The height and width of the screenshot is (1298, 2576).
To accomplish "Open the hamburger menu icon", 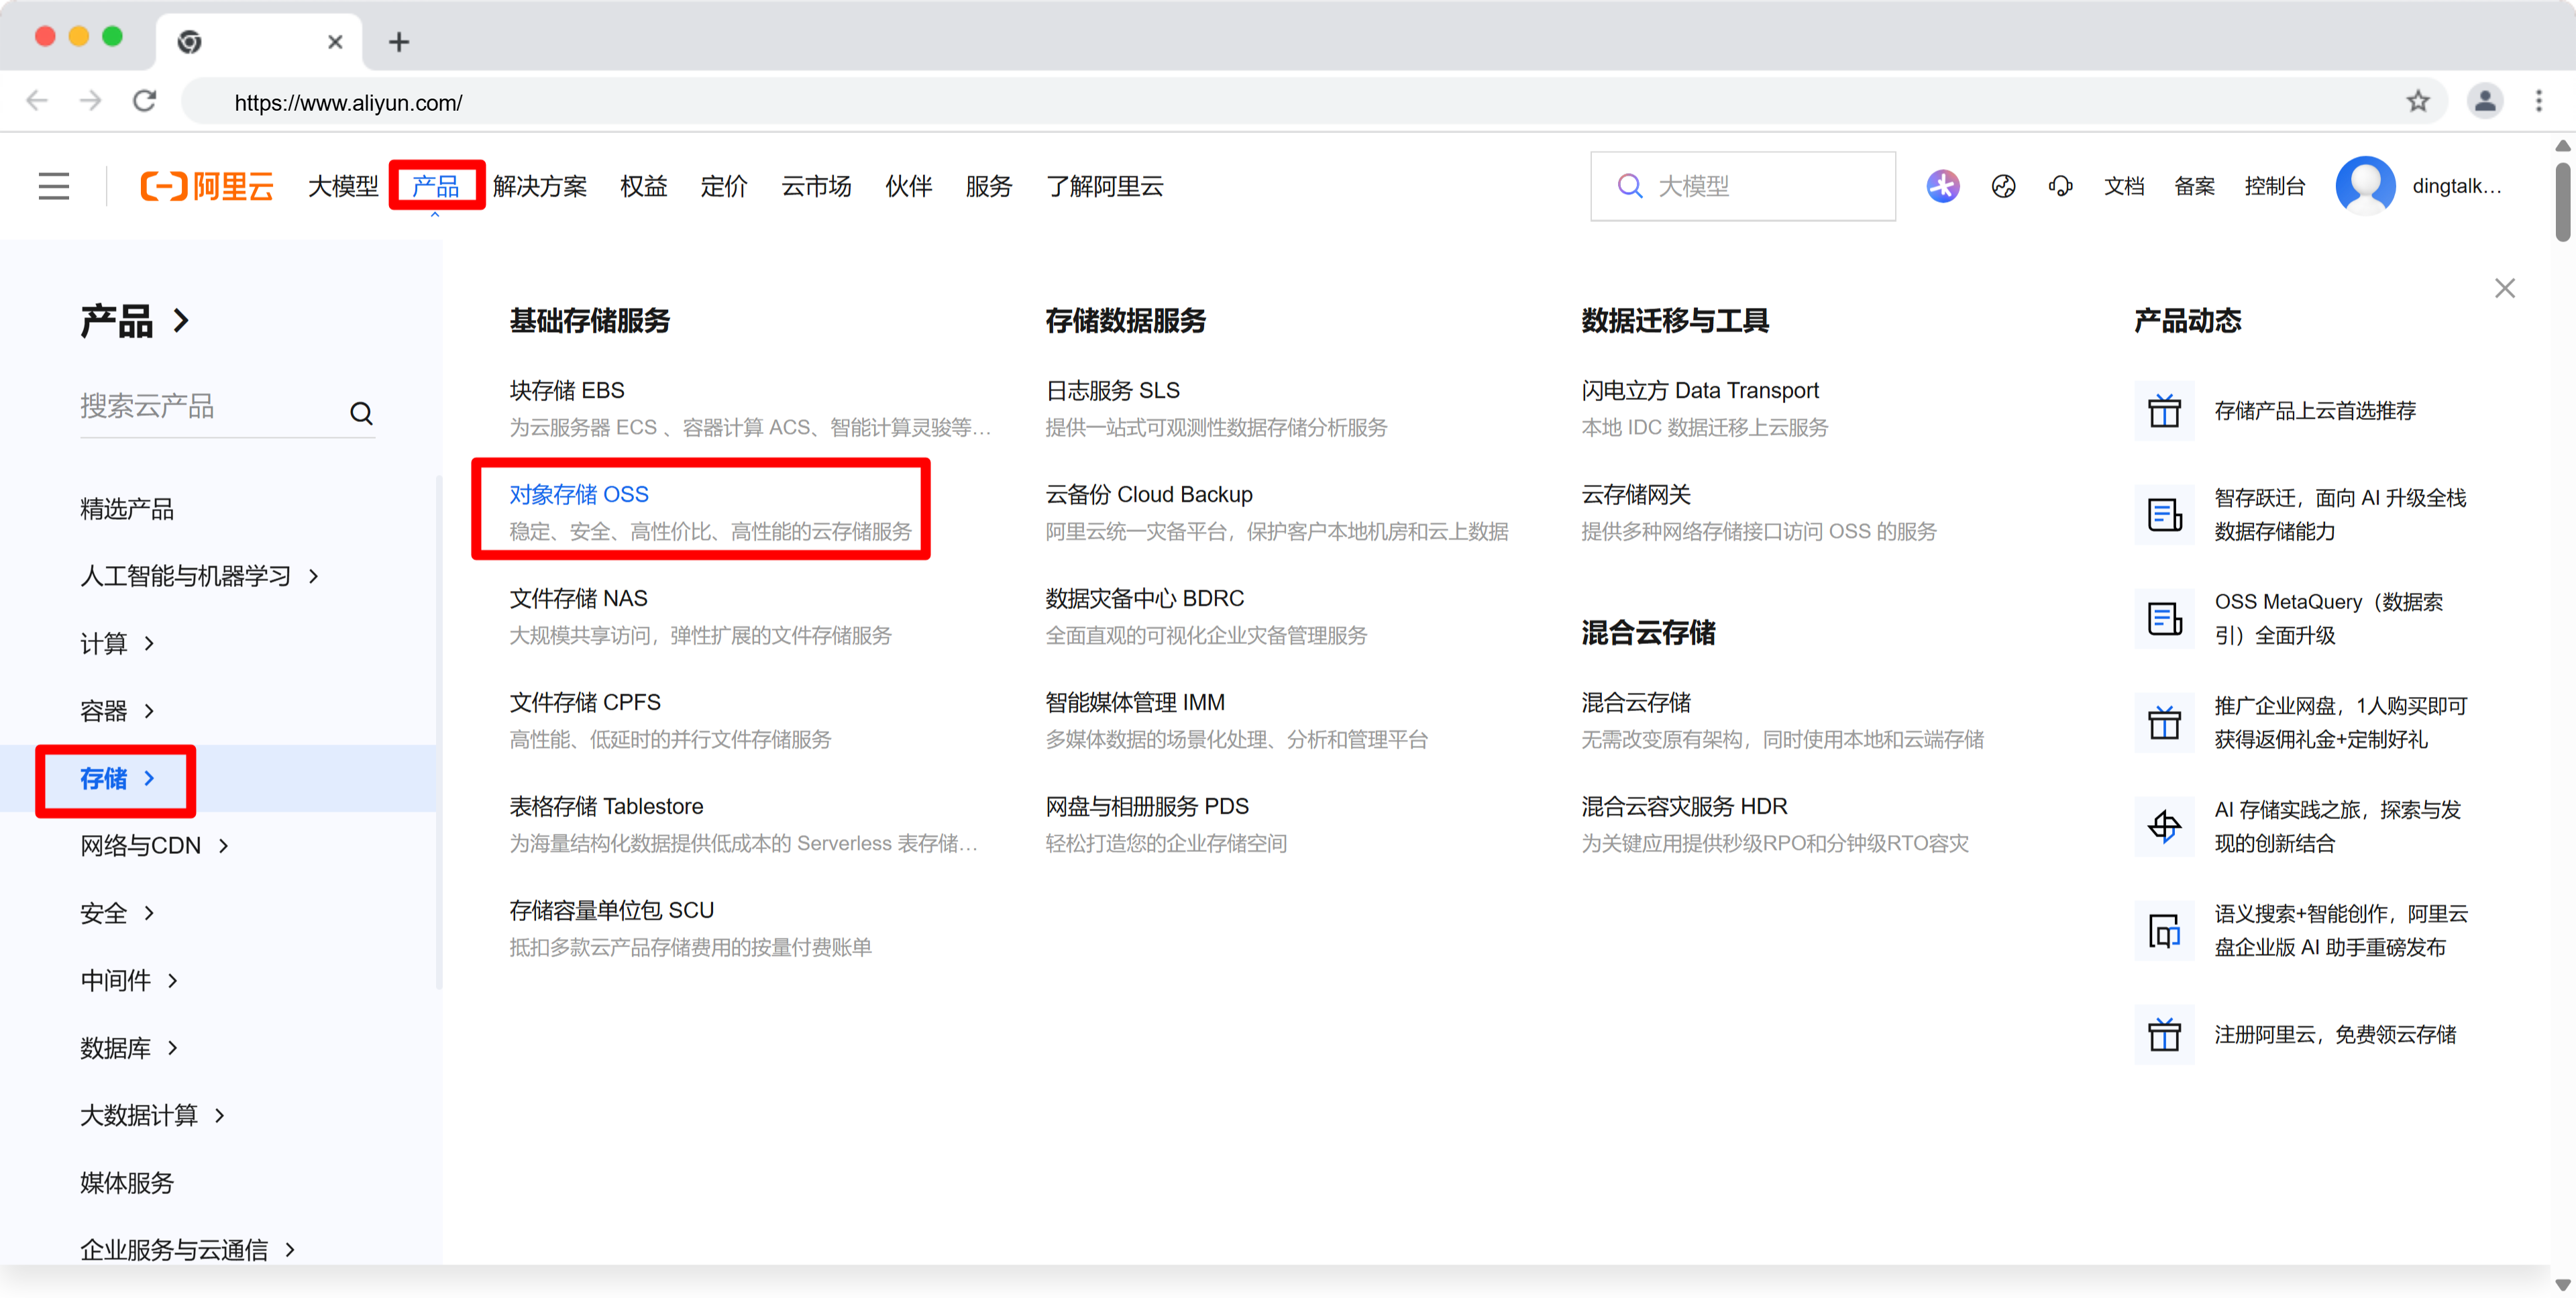I will point(54,186).
